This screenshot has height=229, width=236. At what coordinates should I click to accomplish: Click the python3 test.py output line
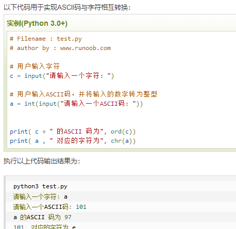click(x=40, y=187)
